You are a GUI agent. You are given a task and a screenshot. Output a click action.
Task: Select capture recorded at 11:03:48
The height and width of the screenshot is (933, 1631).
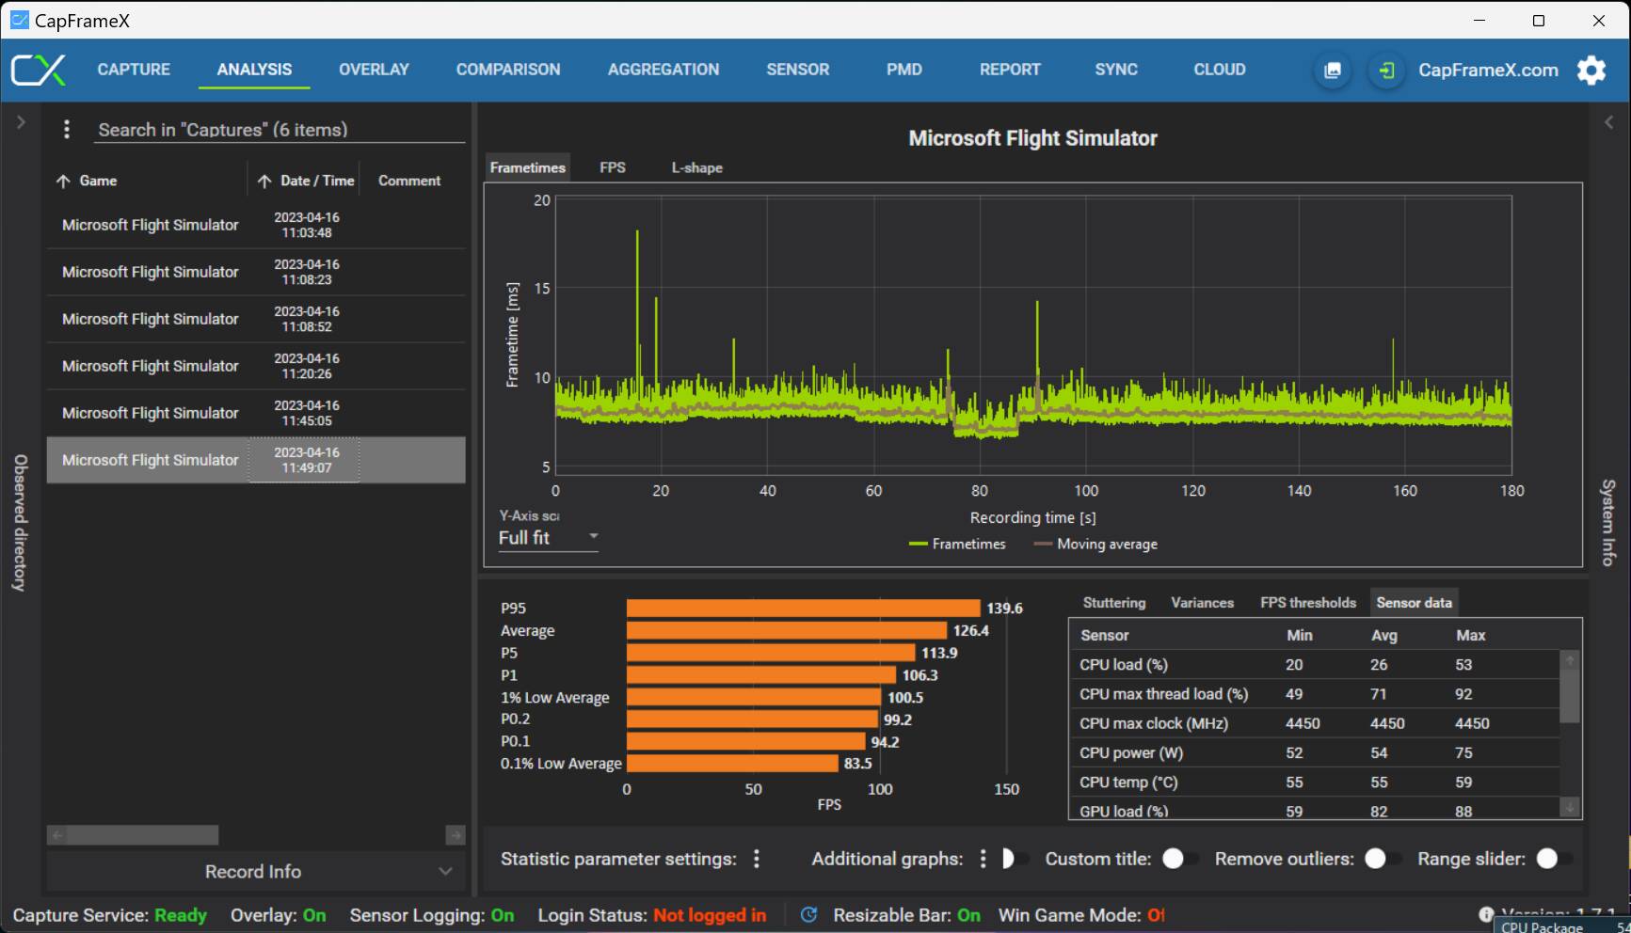(x=256, y=225)
